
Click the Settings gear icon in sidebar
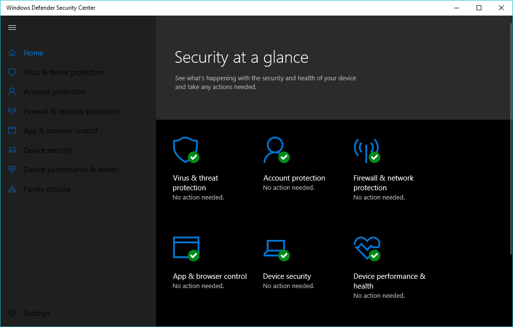pyautogui.click(x=12, y=313)
